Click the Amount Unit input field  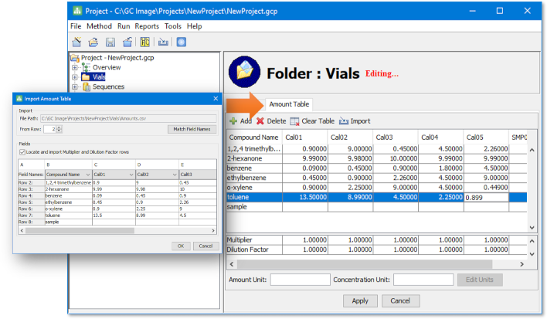coord(300,280)
